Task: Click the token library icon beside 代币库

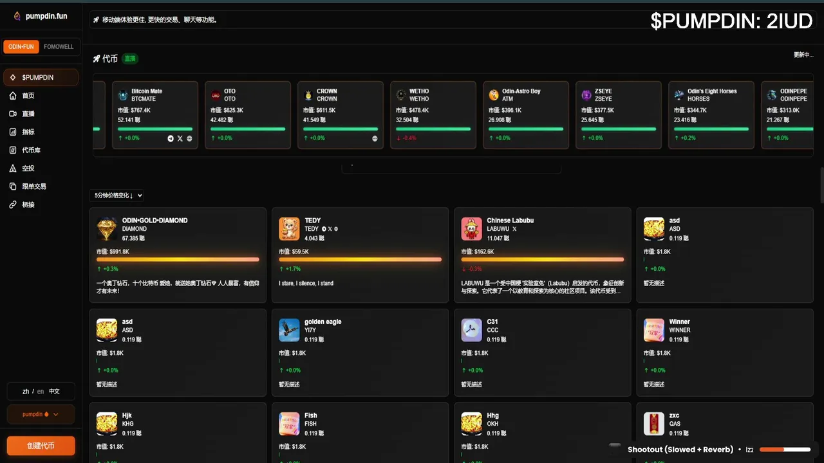Action: pyautogui.click(x=13, y=150)
